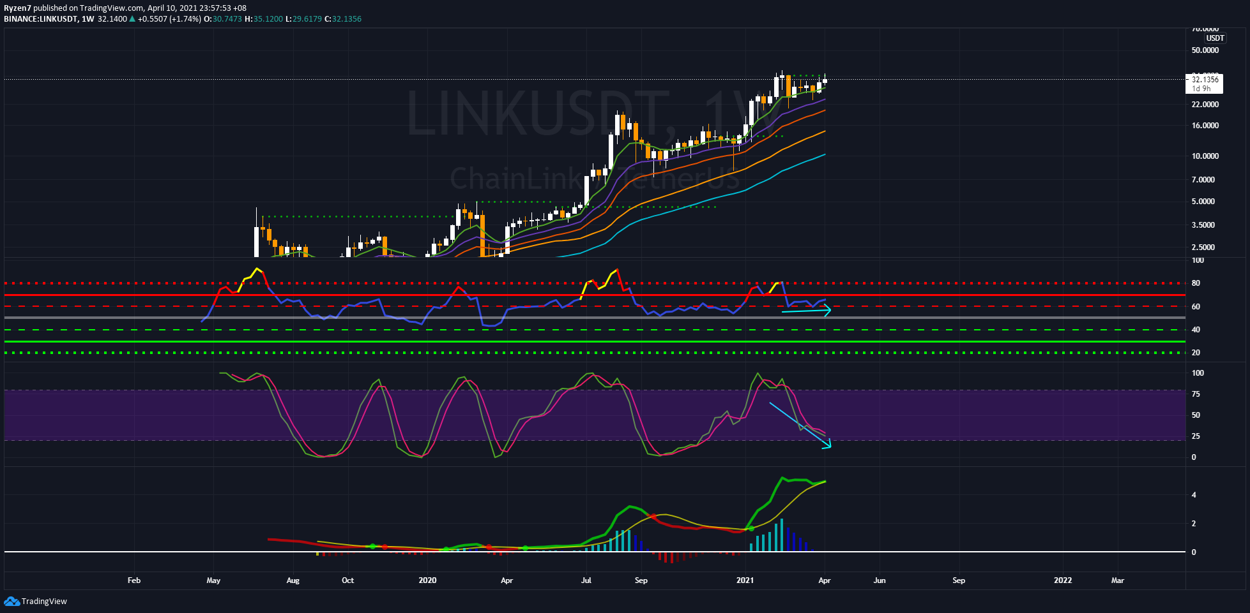The image size is (1250, 613).
Task: Click the Oct label on the time axis
Action: [x=347, y=580]
